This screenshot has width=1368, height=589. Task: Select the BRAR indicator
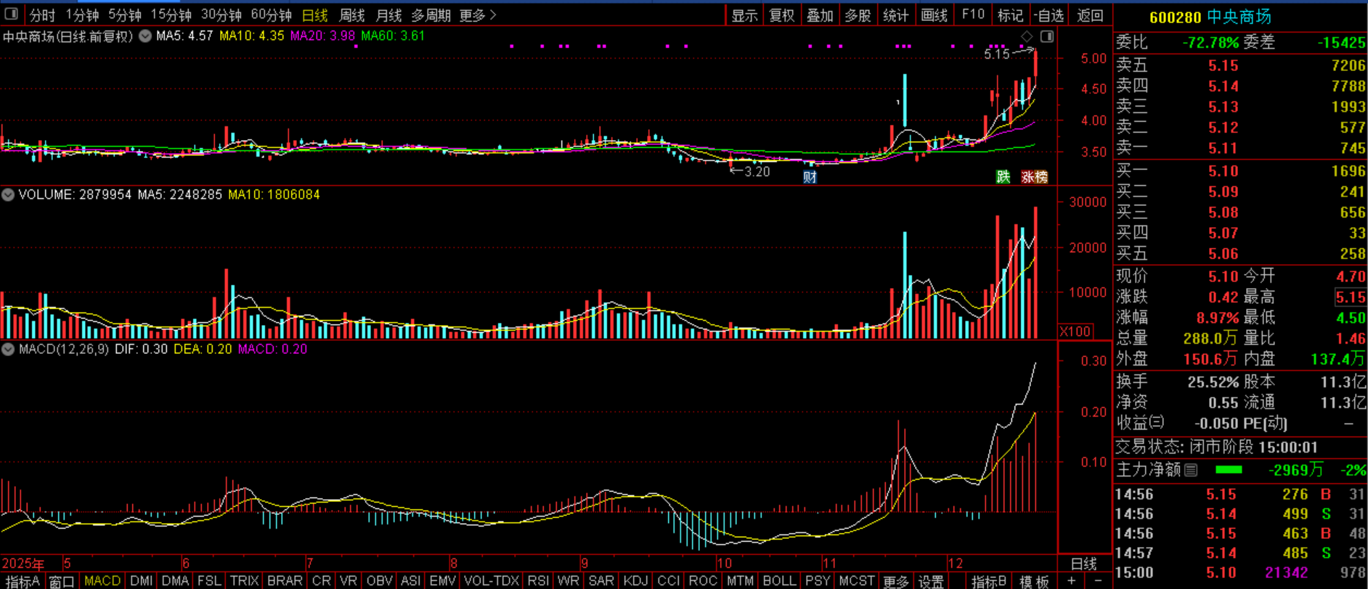click(285, 581)
